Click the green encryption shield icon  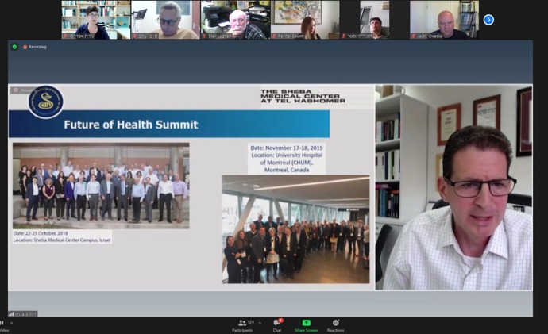pos(14,47)
